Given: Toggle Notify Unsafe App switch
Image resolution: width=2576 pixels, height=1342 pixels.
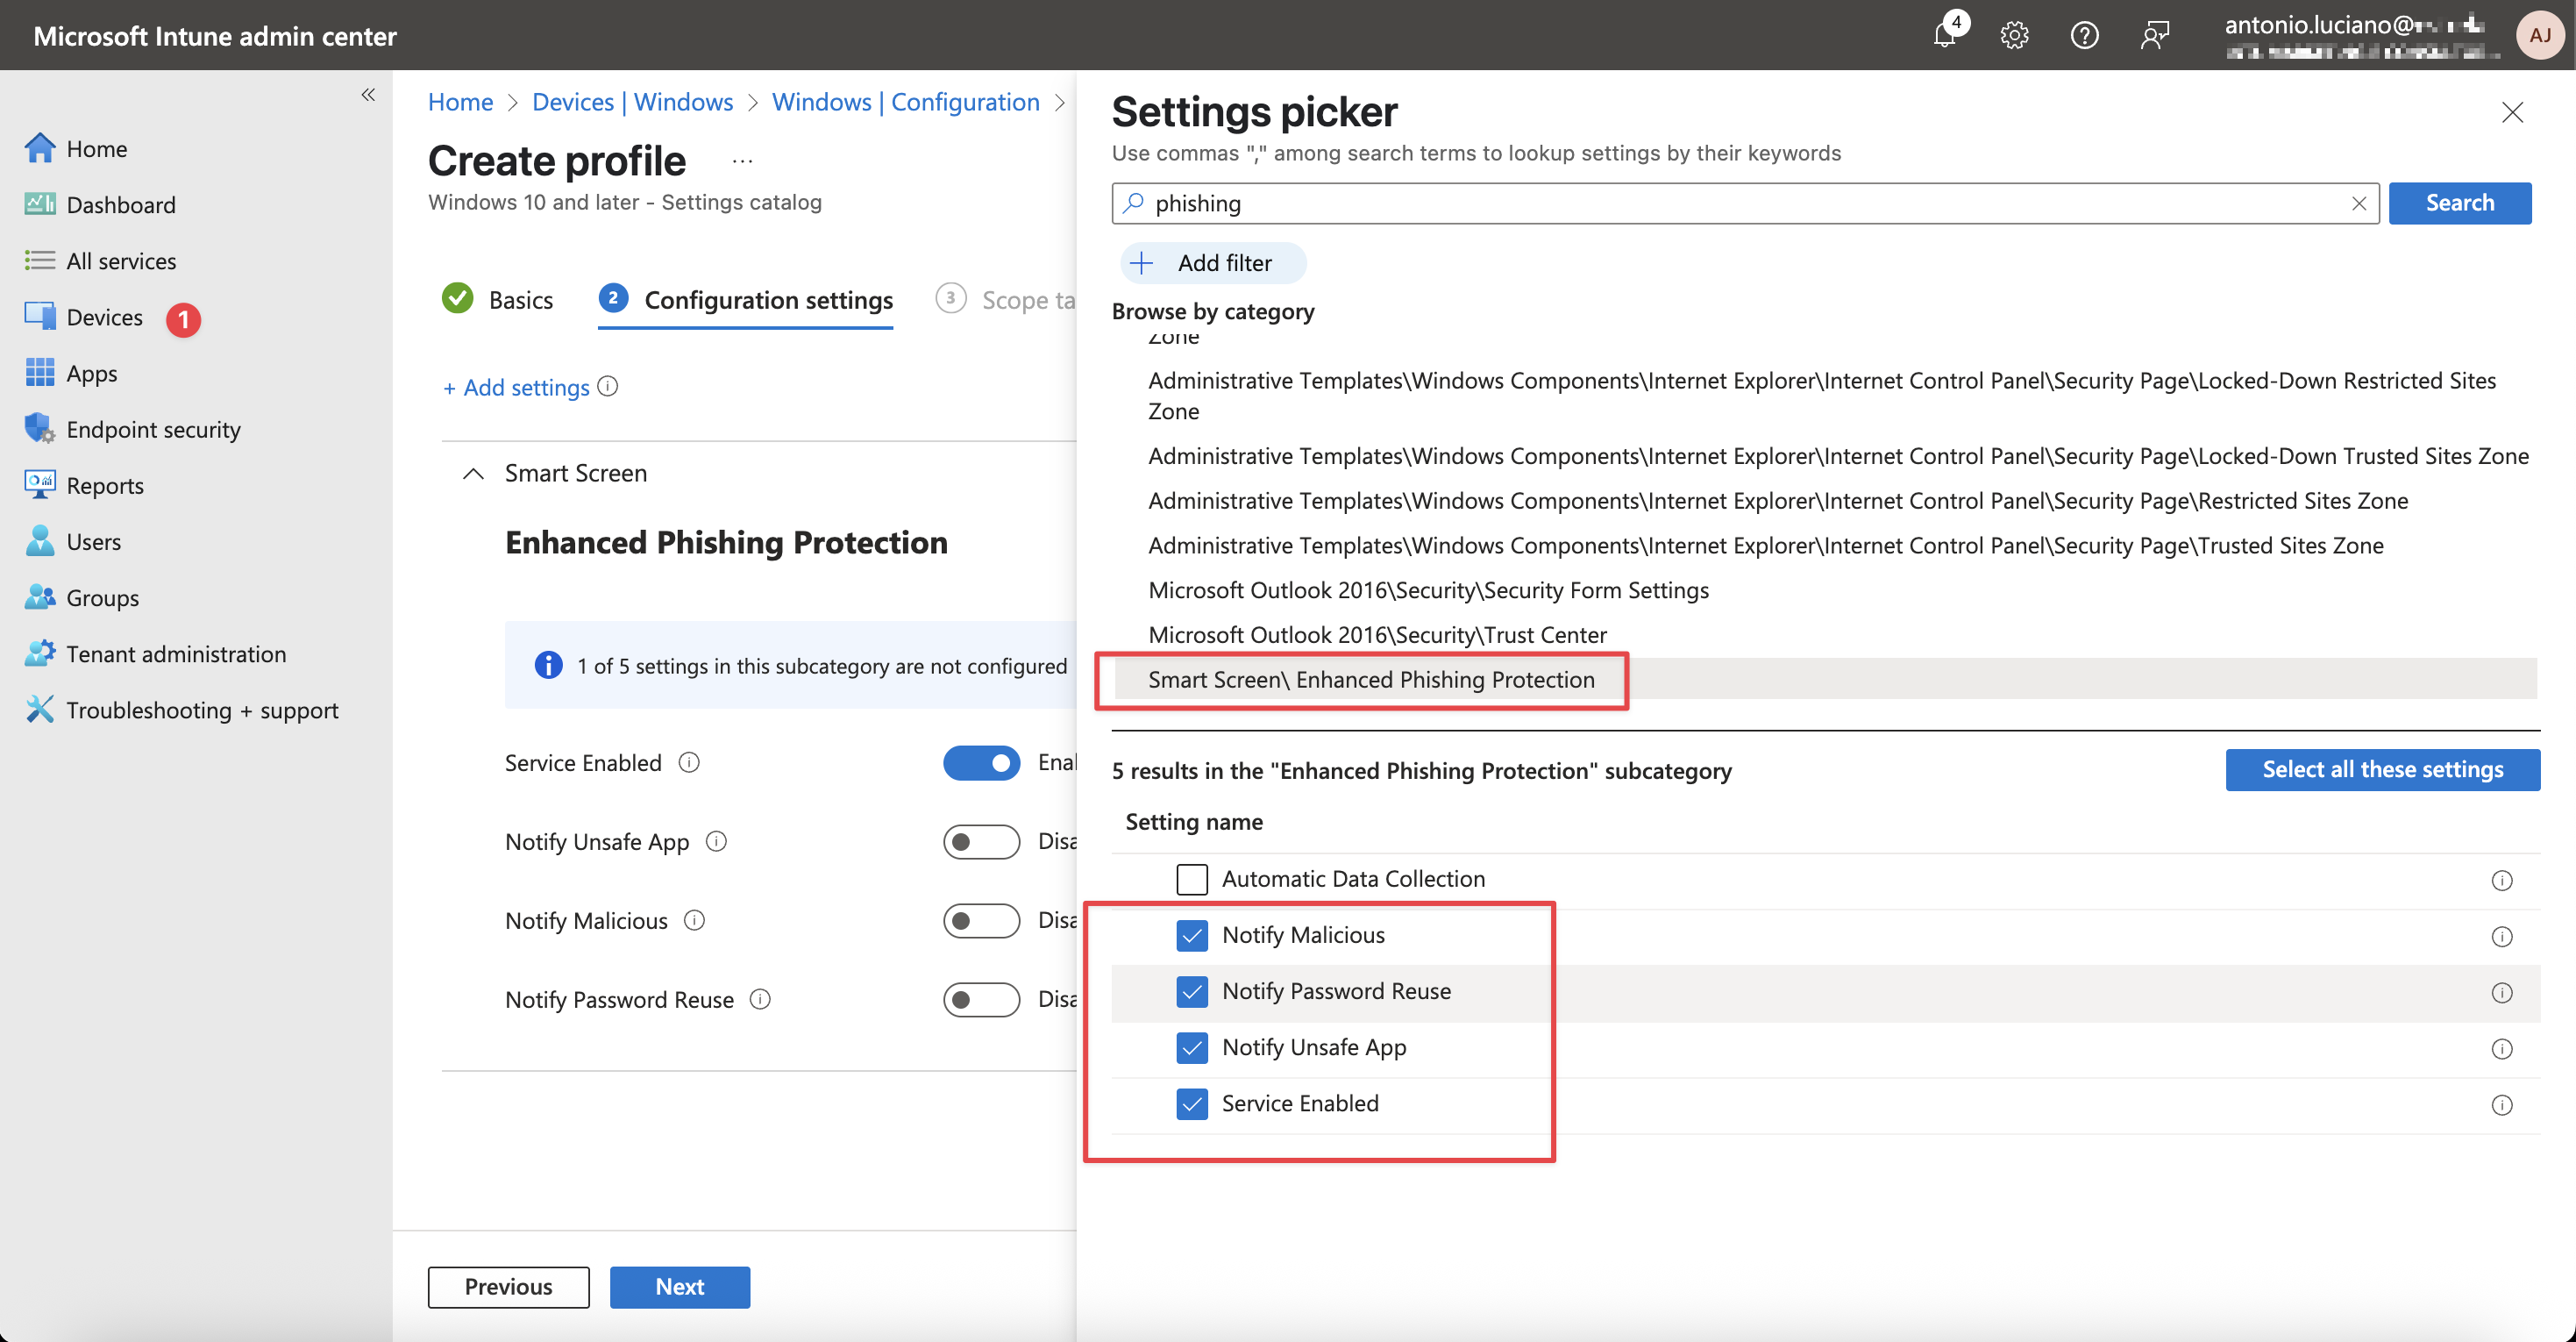Looking at the screenshot, I should pyautogui.click(x=981, y=840).
